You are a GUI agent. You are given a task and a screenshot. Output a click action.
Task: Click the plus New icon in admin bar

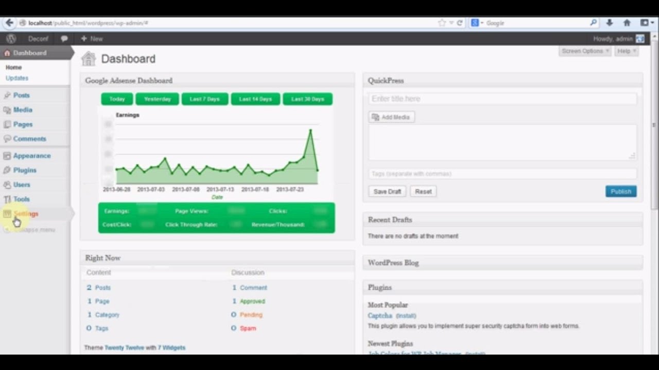point(84,39)
